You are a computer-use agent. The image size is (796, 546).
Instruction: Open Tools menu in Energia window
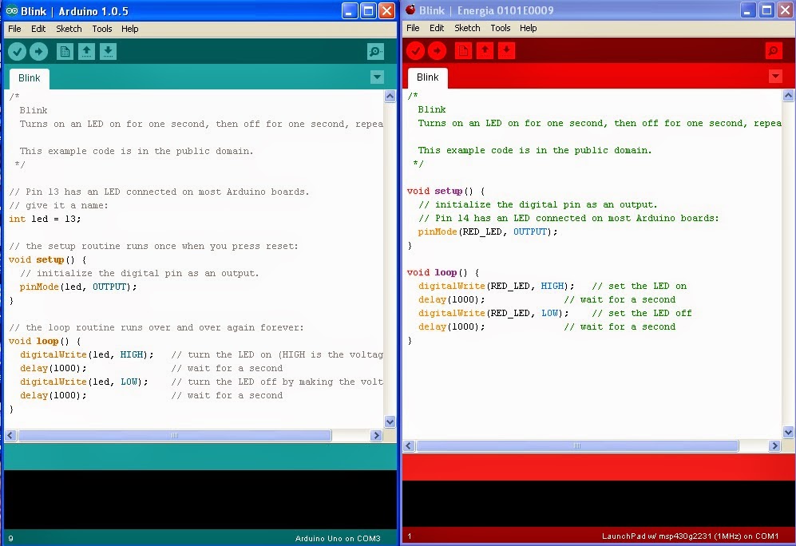501,28
